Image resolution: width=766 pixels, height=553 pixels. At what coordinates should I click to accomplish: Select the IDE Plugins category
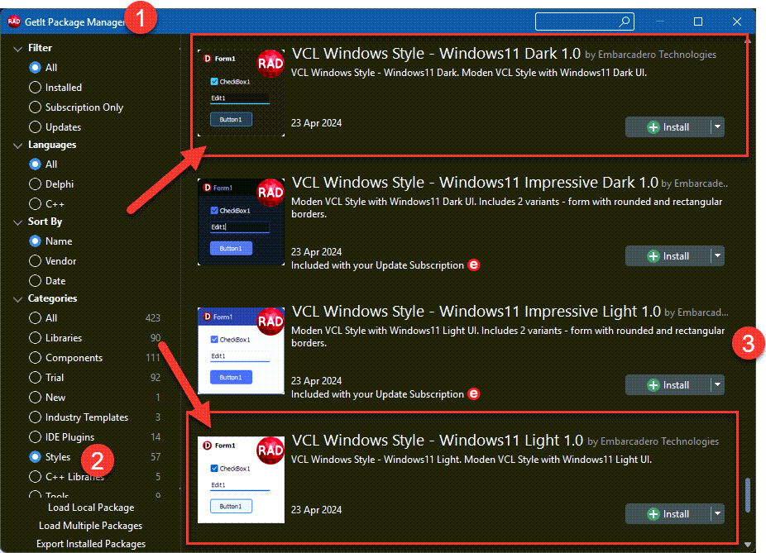point(35,436)
